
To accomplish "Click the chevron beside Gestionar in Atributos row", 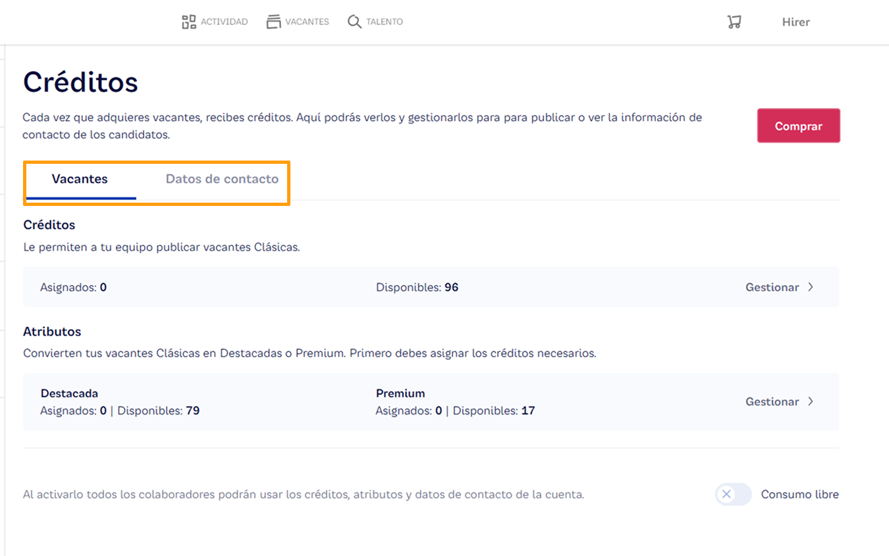I will tap(811, 401).
